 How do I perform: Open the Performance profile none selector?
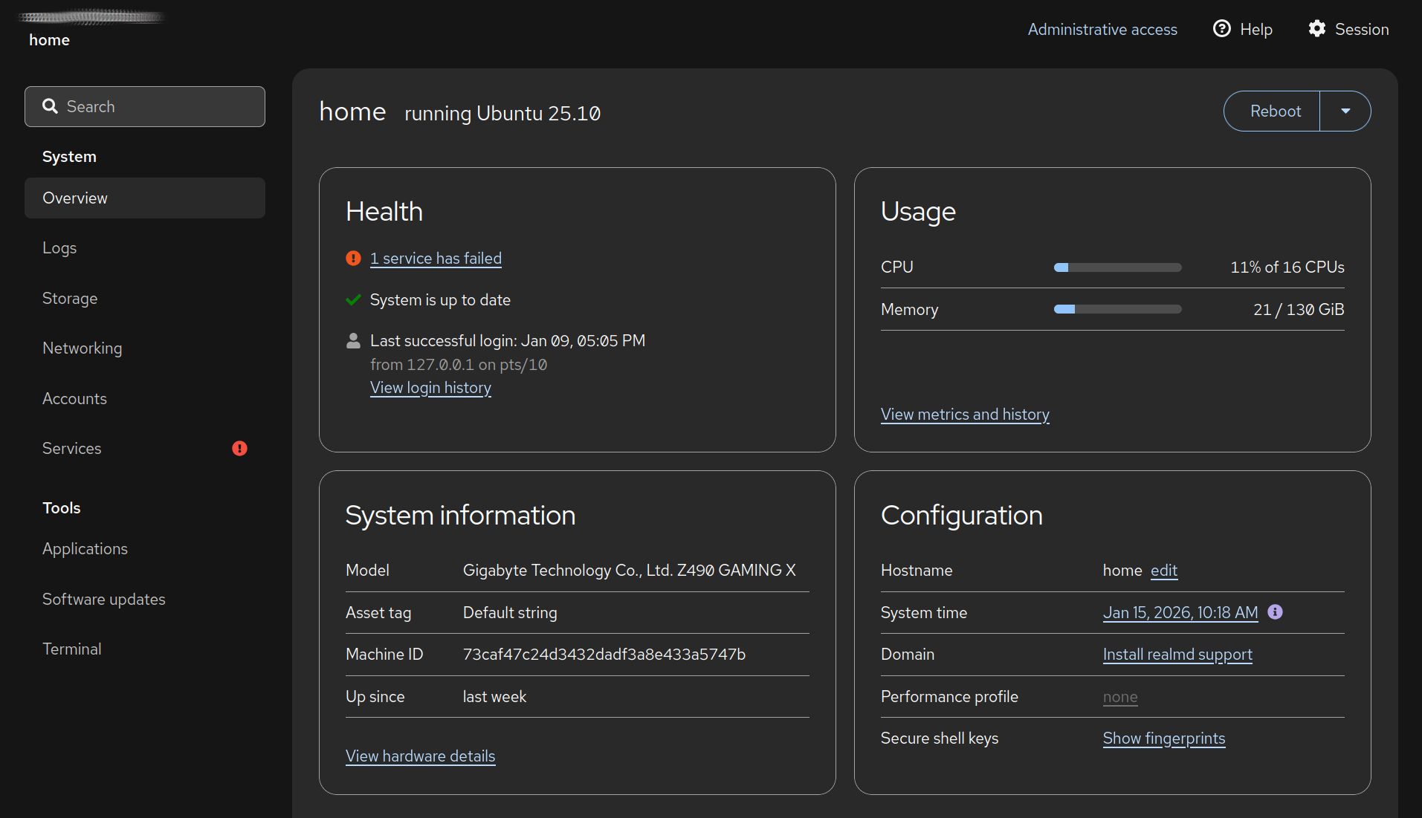tap(1119, 697)
